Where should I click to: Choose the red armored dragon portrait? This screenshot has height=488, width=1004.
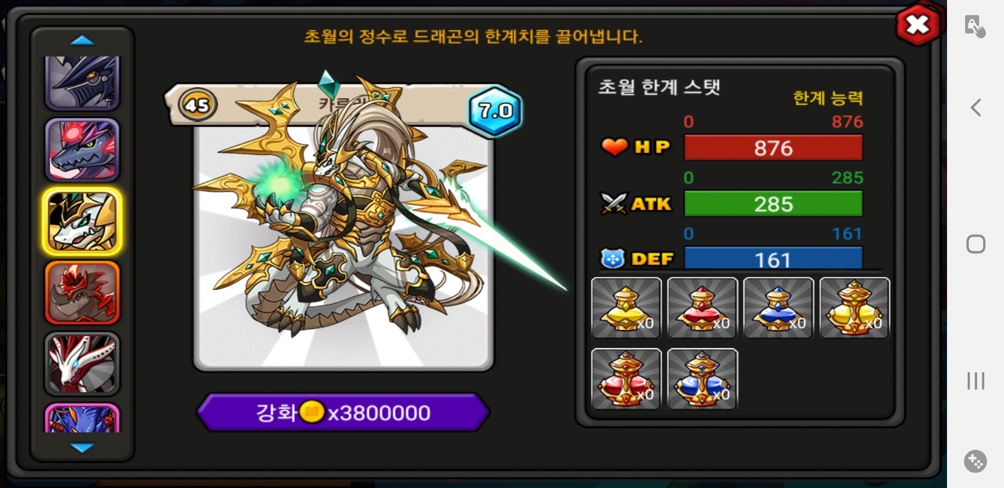[82, 293]
